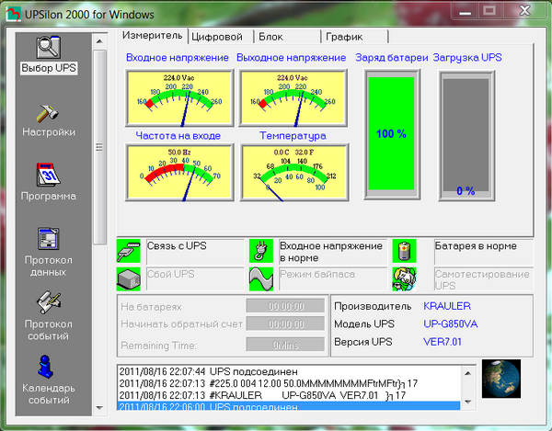Open Настройки hammer icon
Image resolution: width=552 pixels, height=431 pixels.
point(48,113)
